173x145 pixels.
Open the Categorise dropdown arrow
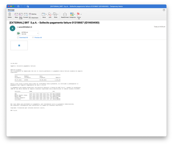pos(75,14)
